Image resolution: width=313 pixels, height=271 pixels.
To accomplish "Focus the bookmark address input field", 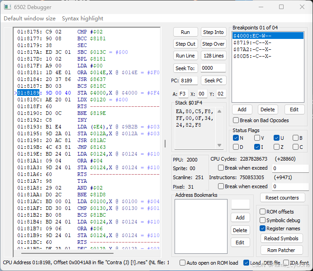I will (x=241, y=204).
